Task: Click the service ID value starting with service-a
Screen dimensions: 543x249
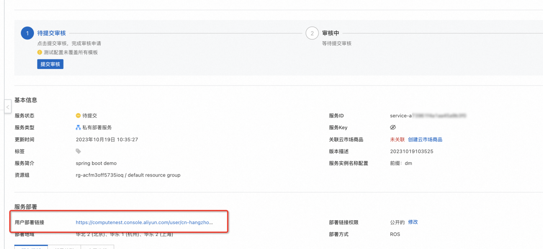Action: (428, 116)
